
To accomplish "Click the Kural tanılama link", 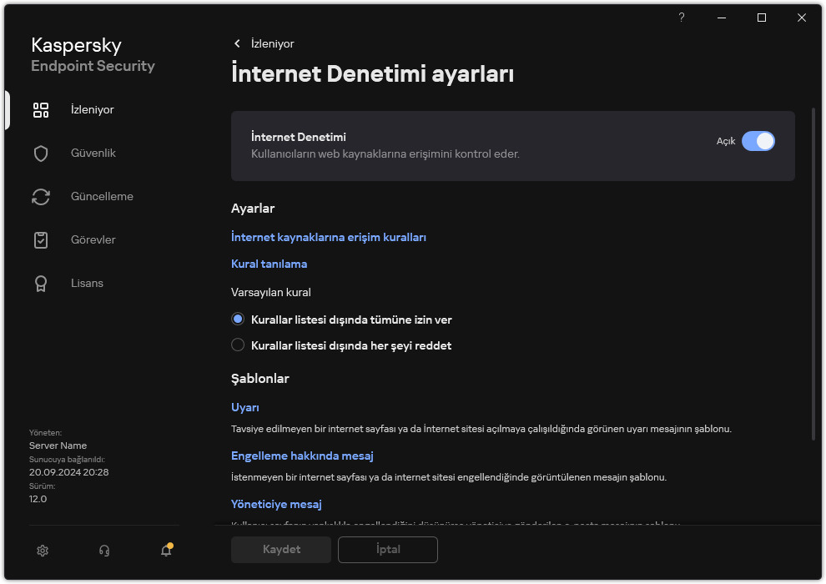I will point(269,264).
